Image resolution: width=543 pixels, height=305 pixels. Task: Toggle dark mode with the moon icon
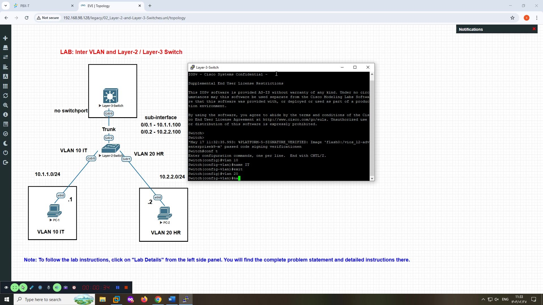tap(5, 143)
